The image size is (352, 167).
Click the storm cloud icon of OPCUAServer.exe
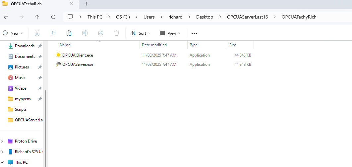pos(58,64)
